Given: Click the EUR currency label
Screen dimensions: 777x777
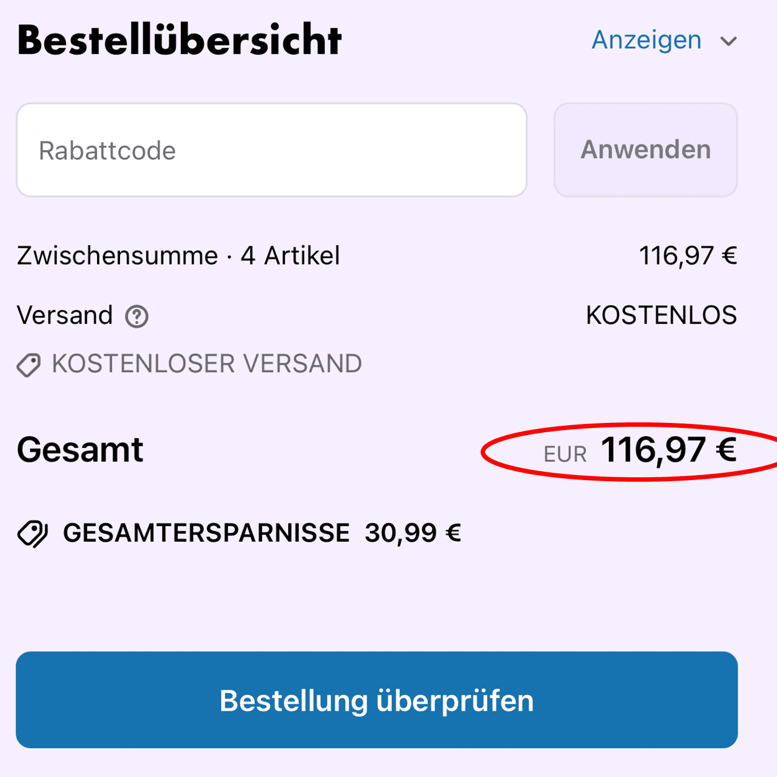Looking at the screenshot, I should (565, 455).
